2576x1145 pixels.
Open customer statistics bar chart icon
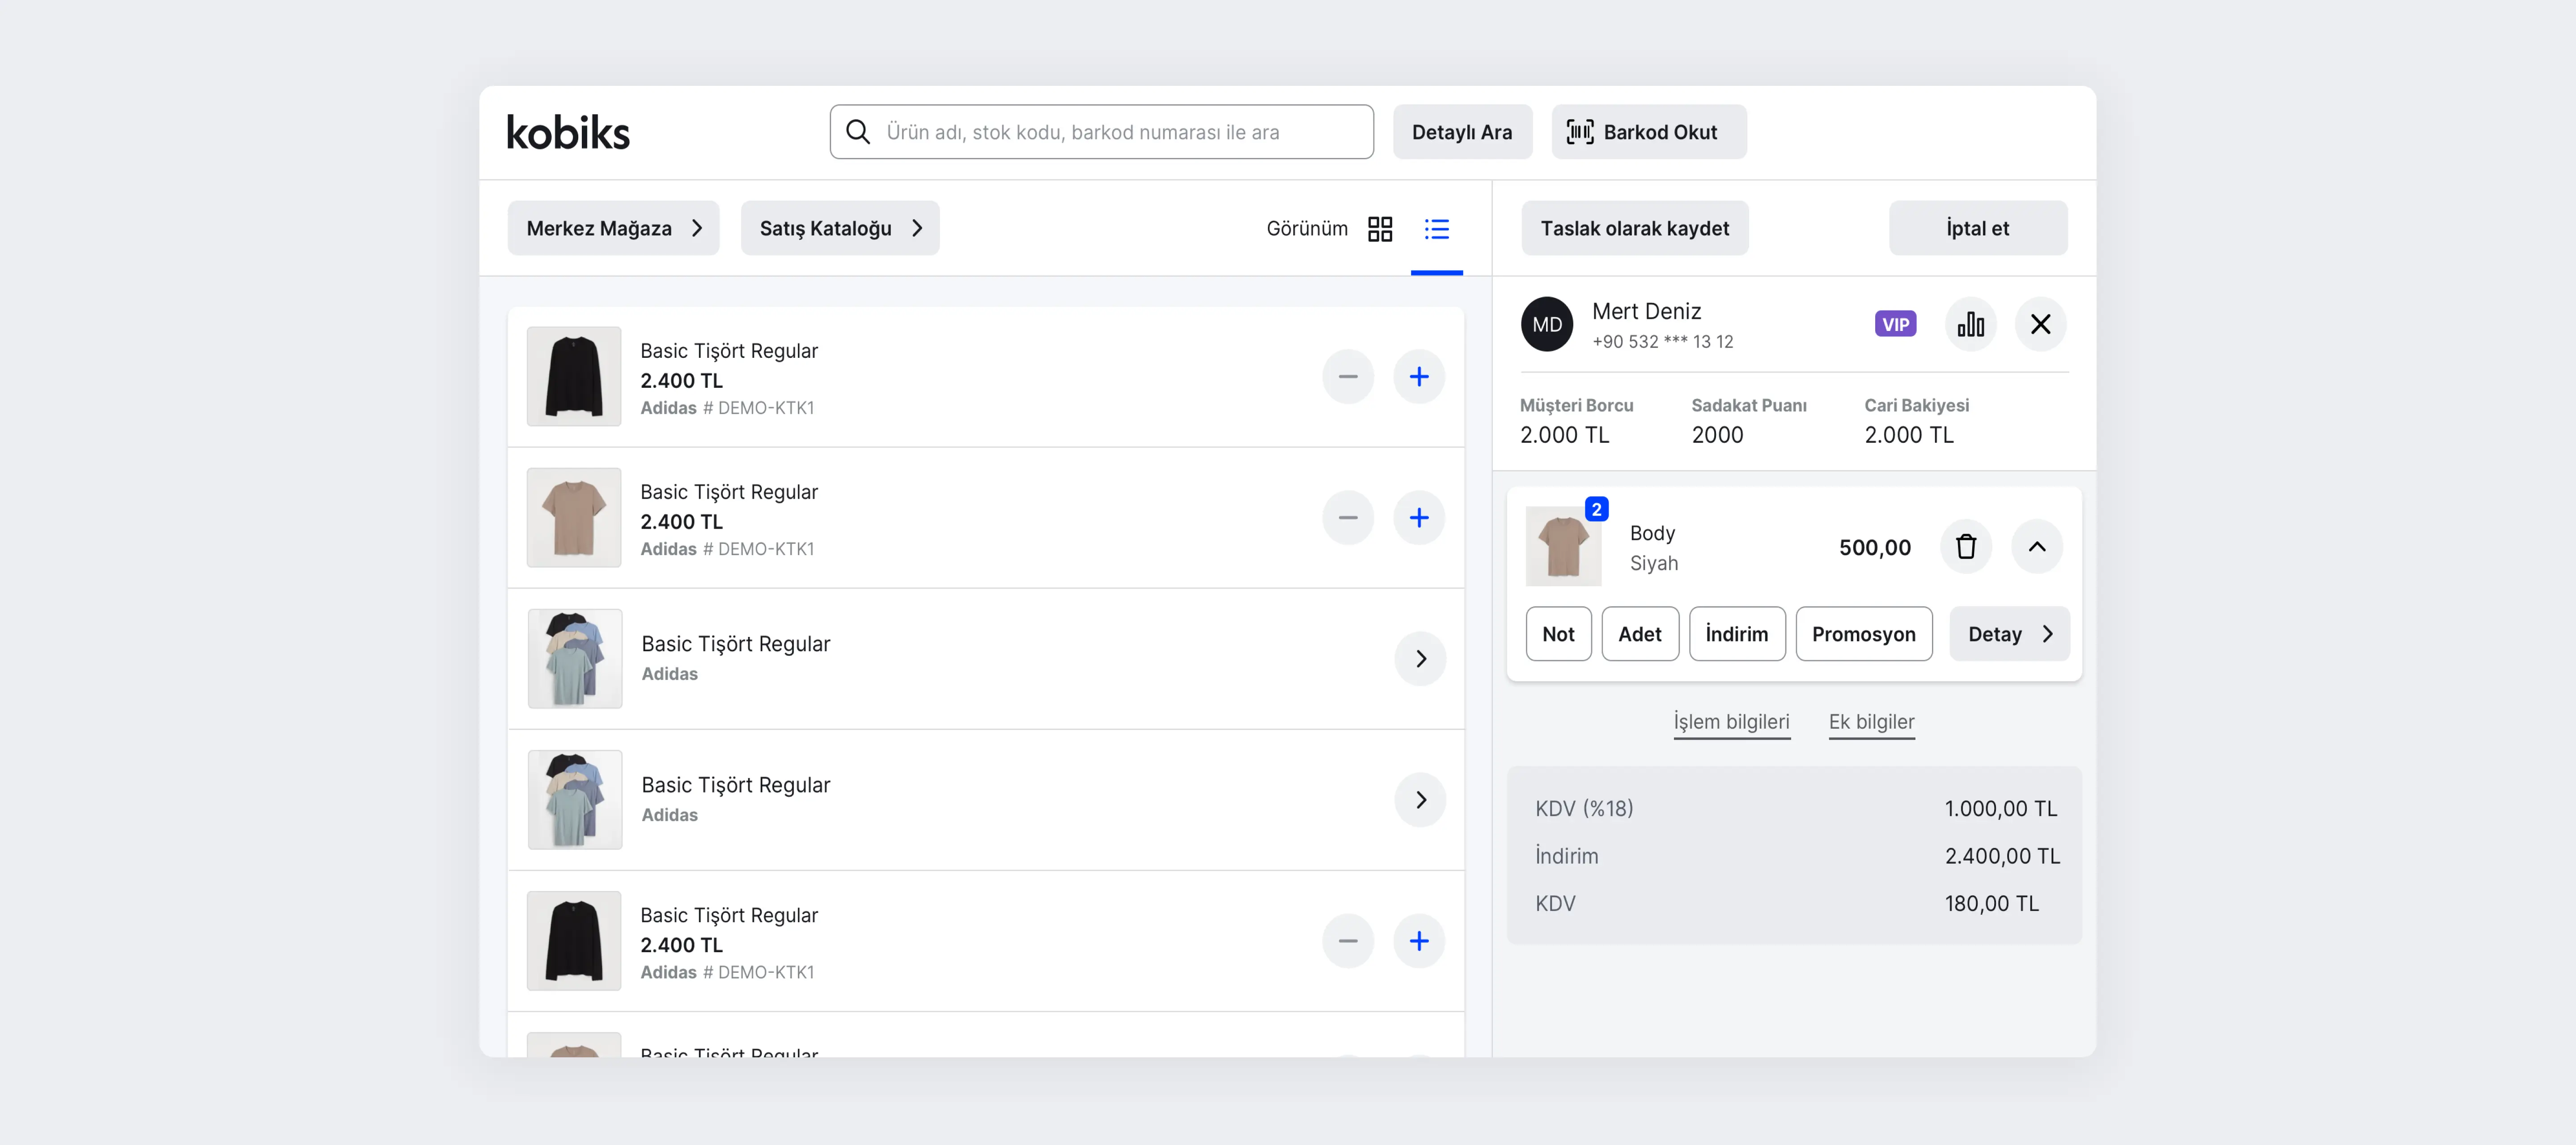coord(1970,324)
